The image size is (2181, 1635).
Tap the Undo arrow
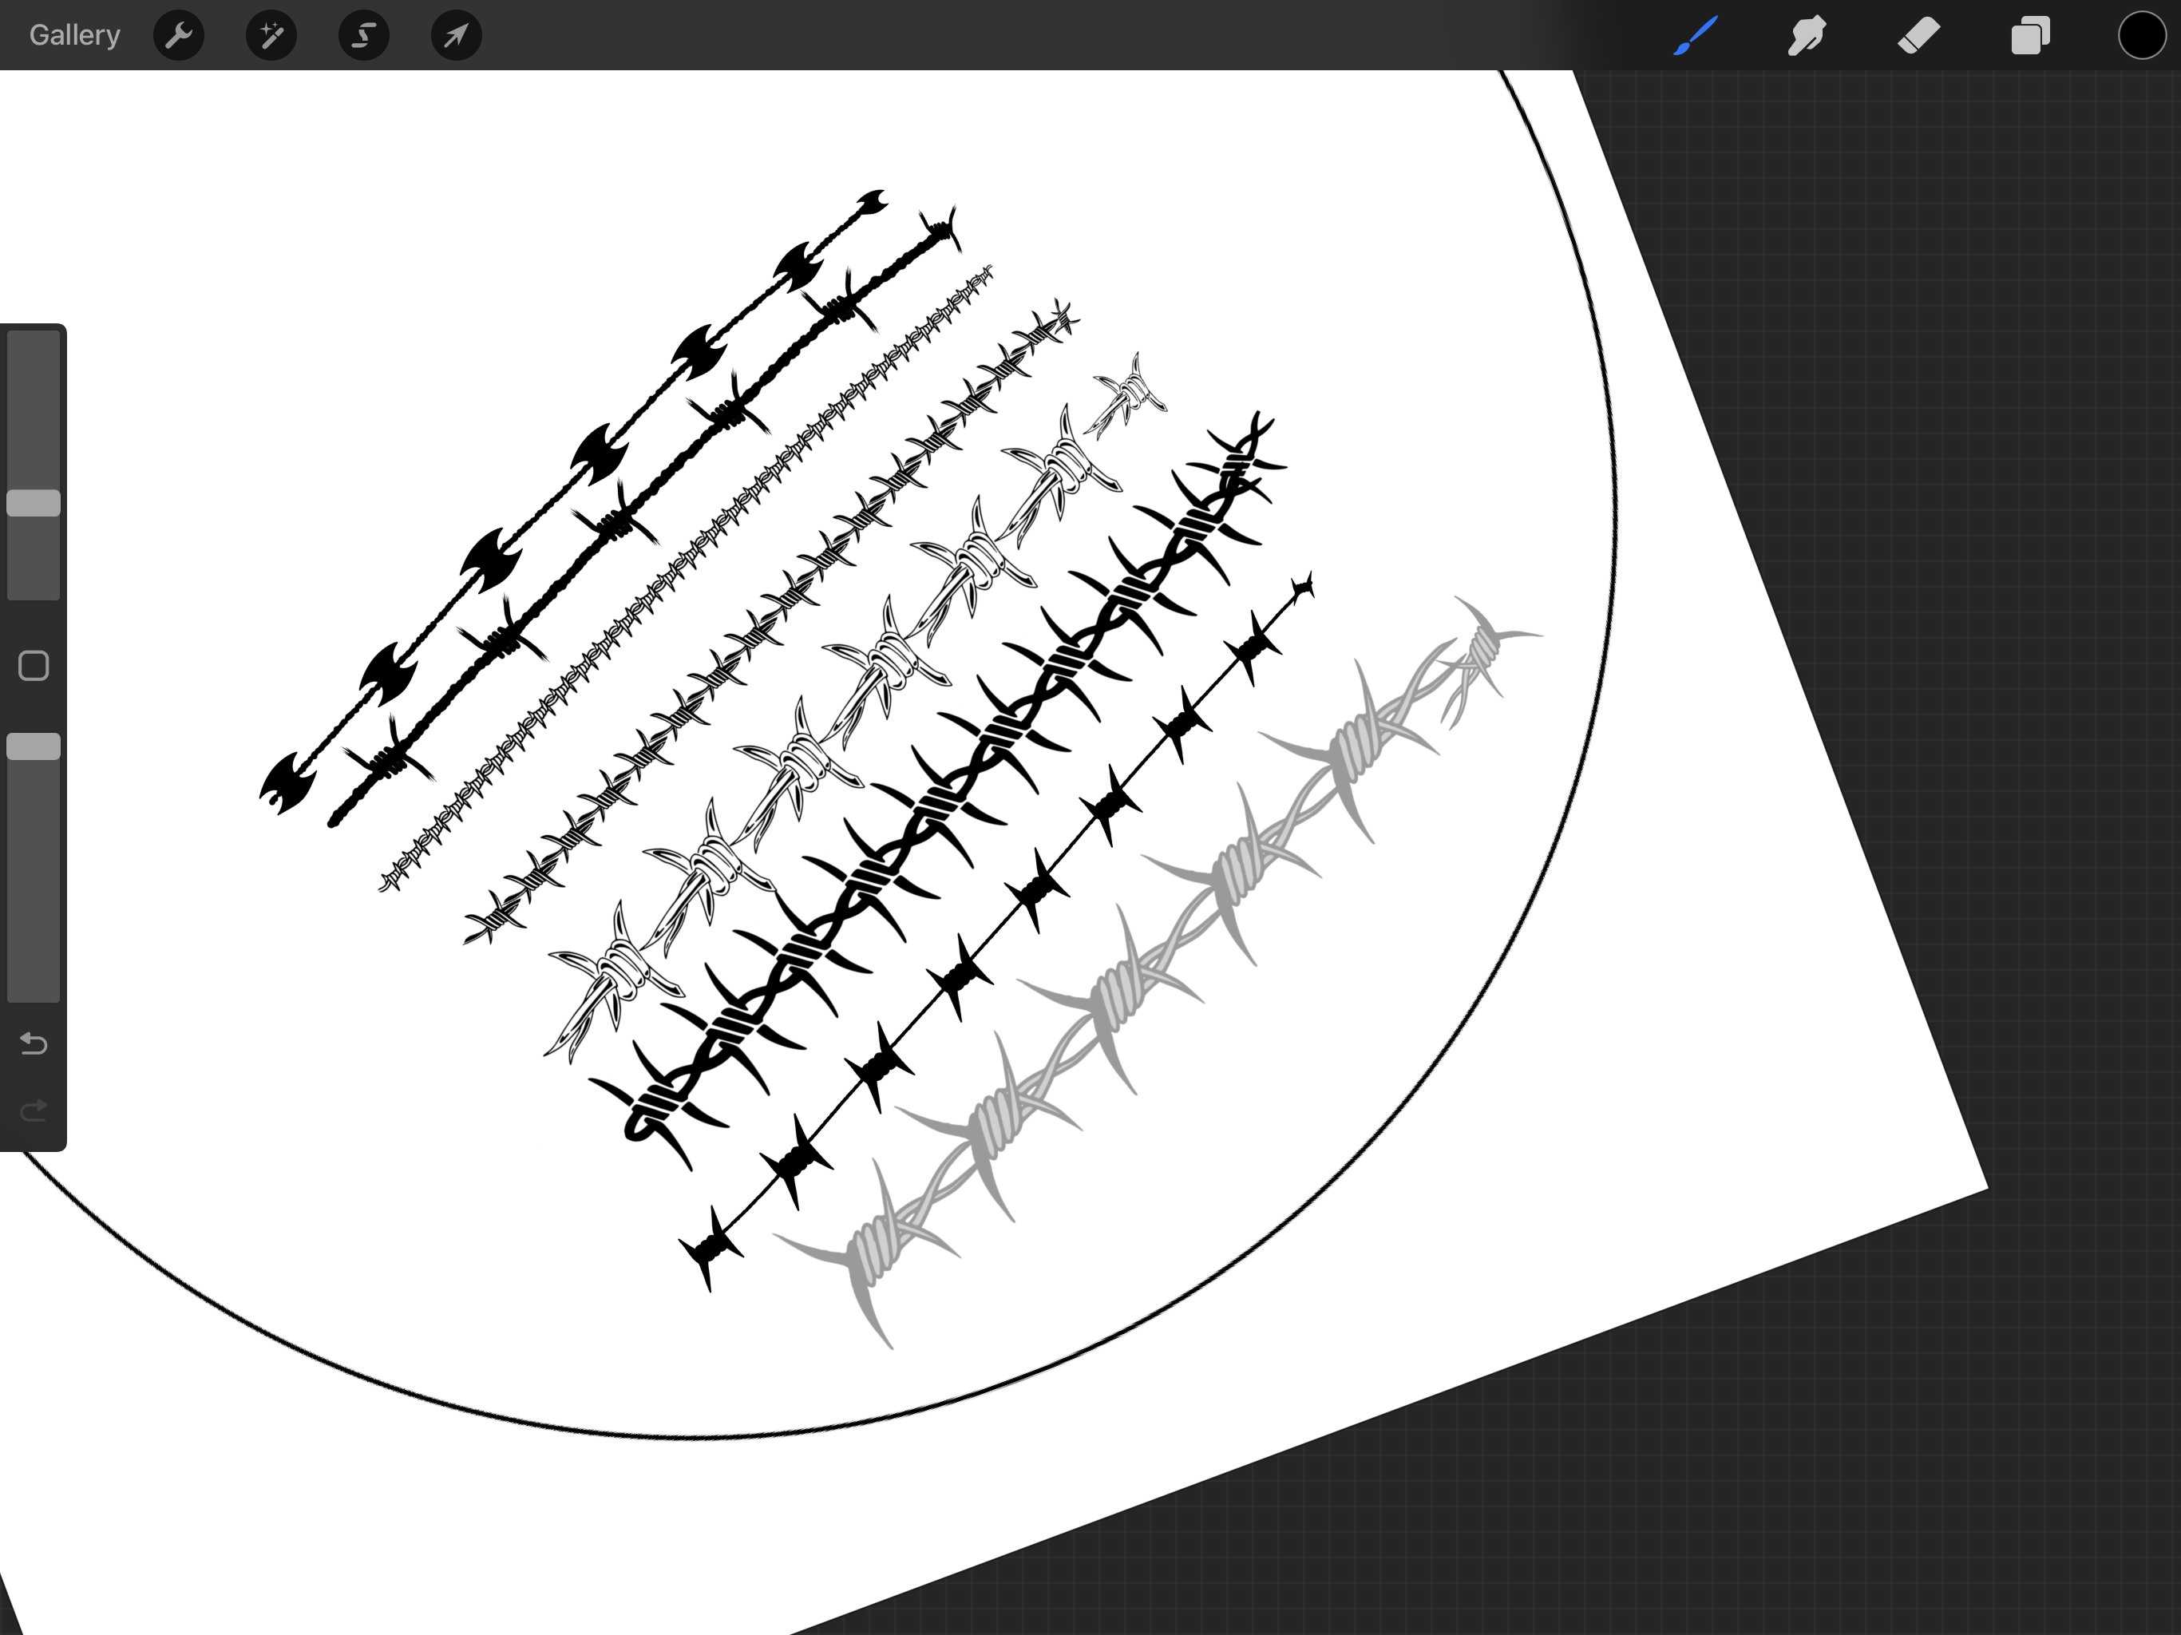[34, 1043]
